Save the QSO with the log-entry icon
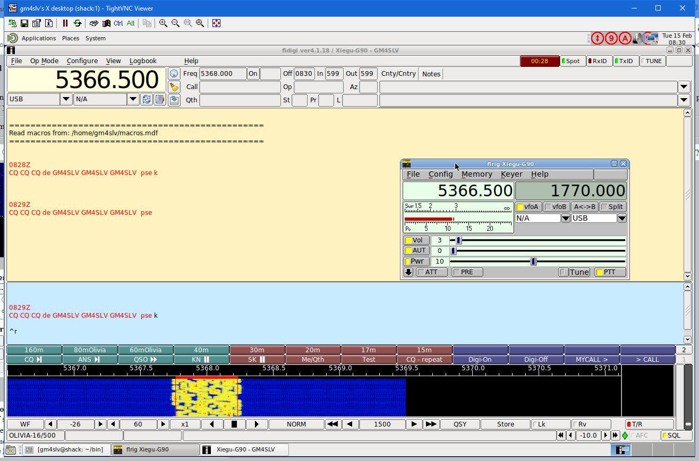The width and height of the screenshot is (699, 461). pyautogui.click(x=174, y=100)
